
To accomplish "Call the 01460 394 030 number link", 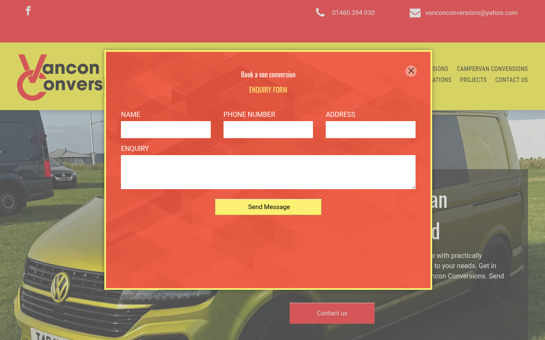I will pos(353,13).
